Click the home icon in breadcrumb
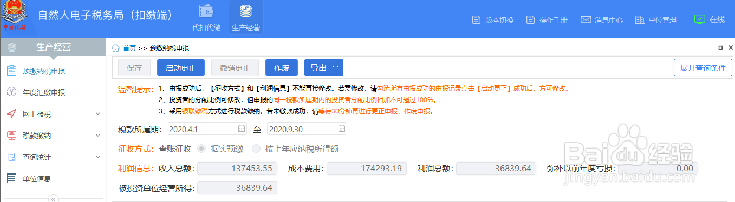The image size is (735, 202). [116, 48]
